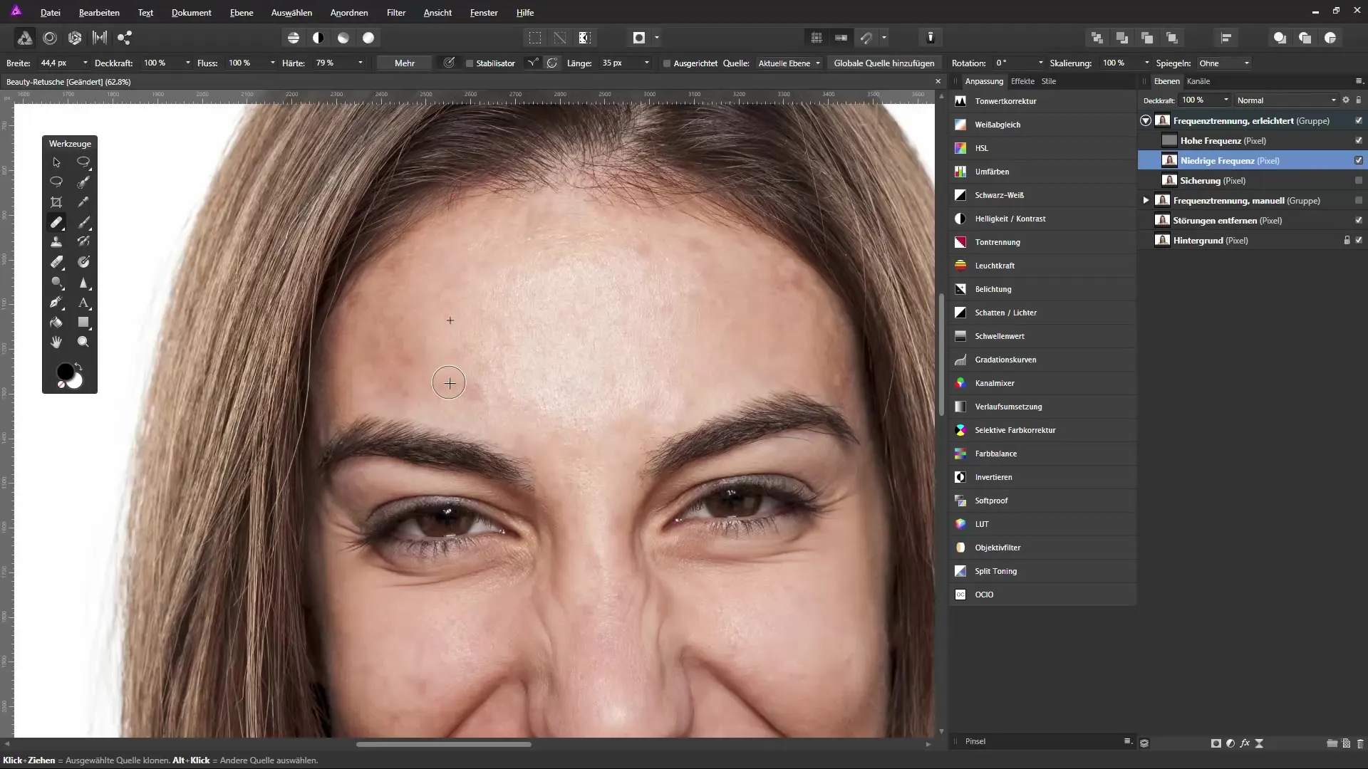Select the Paint Brush tool
This screenshot has width=1368, height=769.
83,222
